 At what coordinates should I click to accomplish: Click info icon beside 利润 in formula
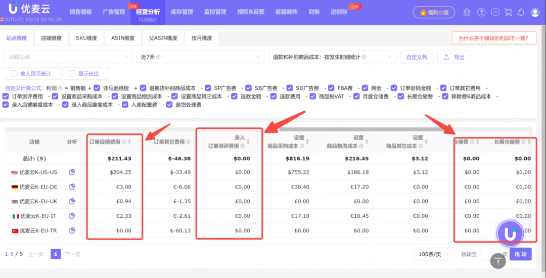pos(60,88)
